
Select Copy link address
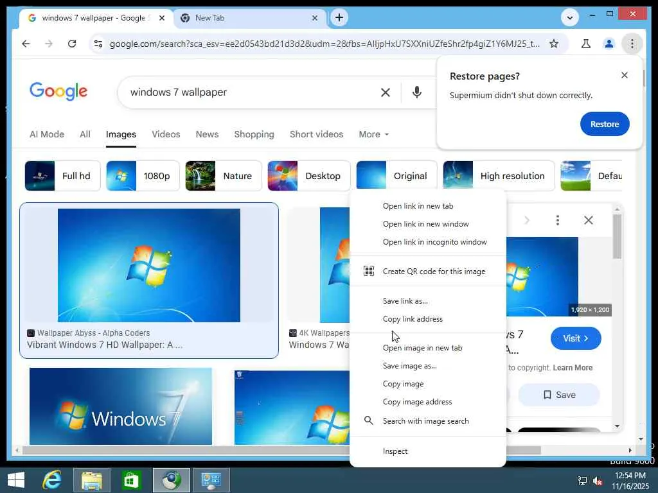click(x=427, y=319)
